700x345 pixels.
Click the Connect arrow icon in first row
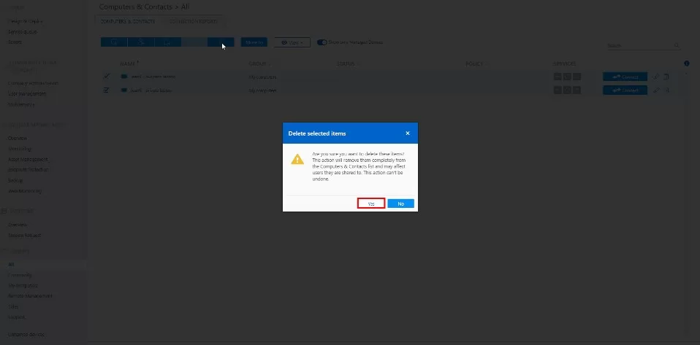pyautogui.click(x=617, y=77)
